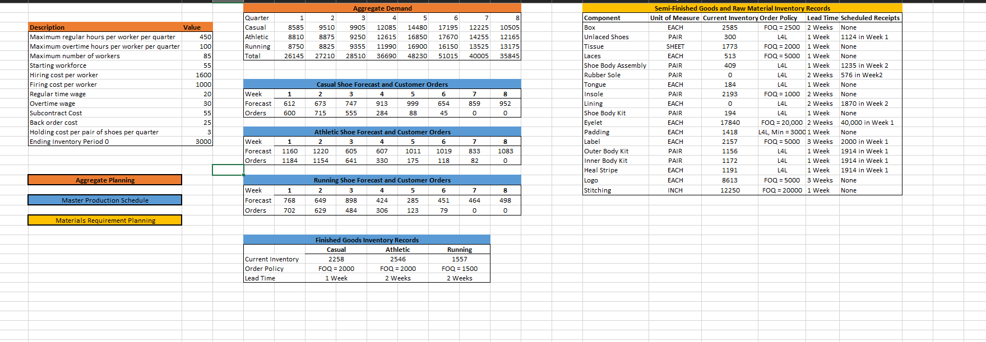Click the Total demand value 48230
This screenshot has height=342, width=986.
(413, 56)
